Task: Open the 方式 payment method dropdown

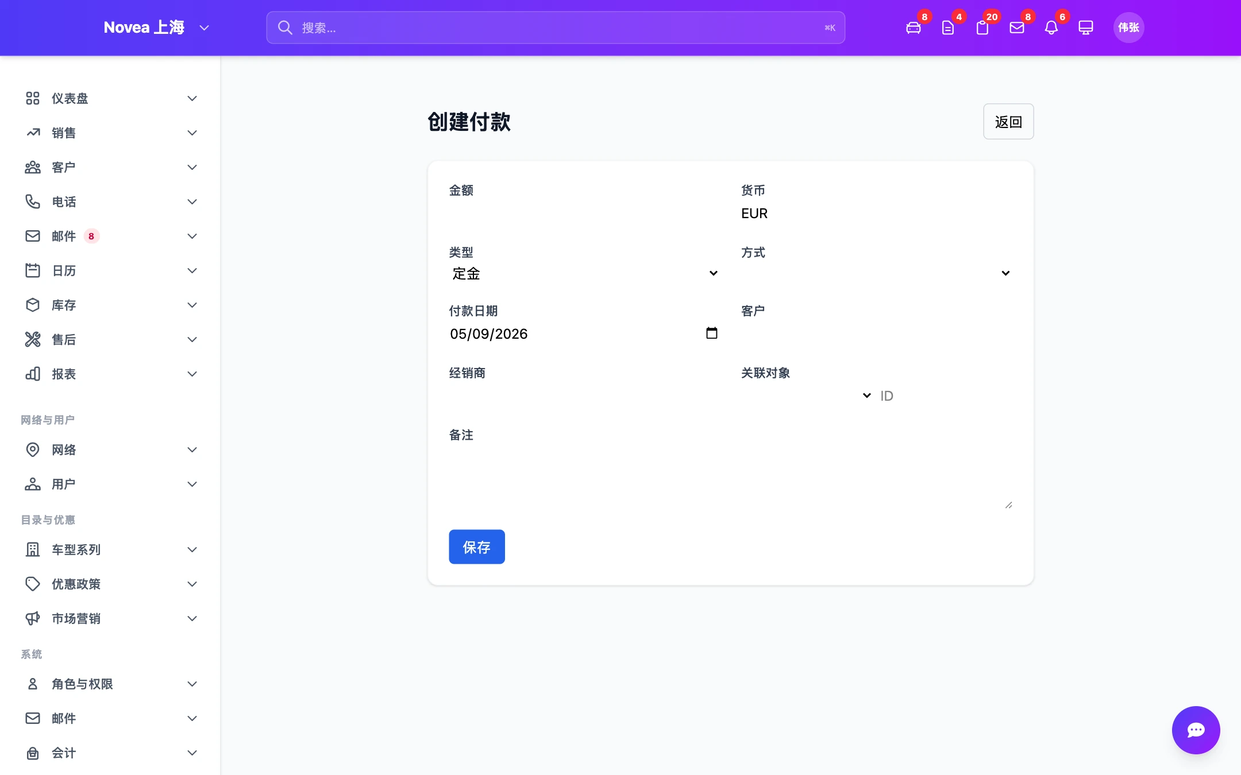Action: click(x=876, y=273)
